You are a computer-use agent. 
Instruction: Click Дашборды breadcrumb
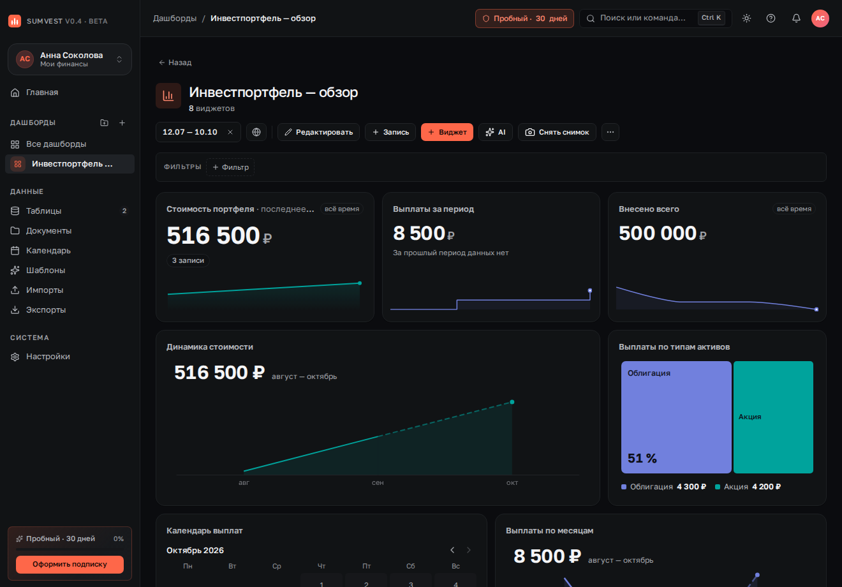point(175,19)
